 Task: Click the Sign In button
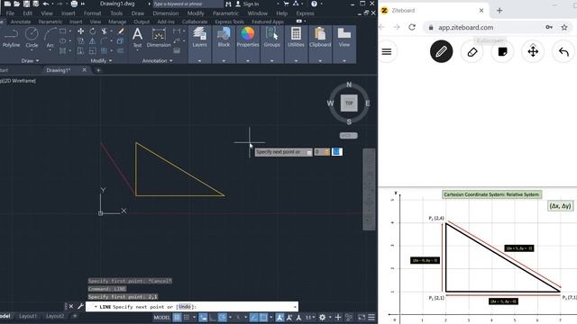point(247,4)
